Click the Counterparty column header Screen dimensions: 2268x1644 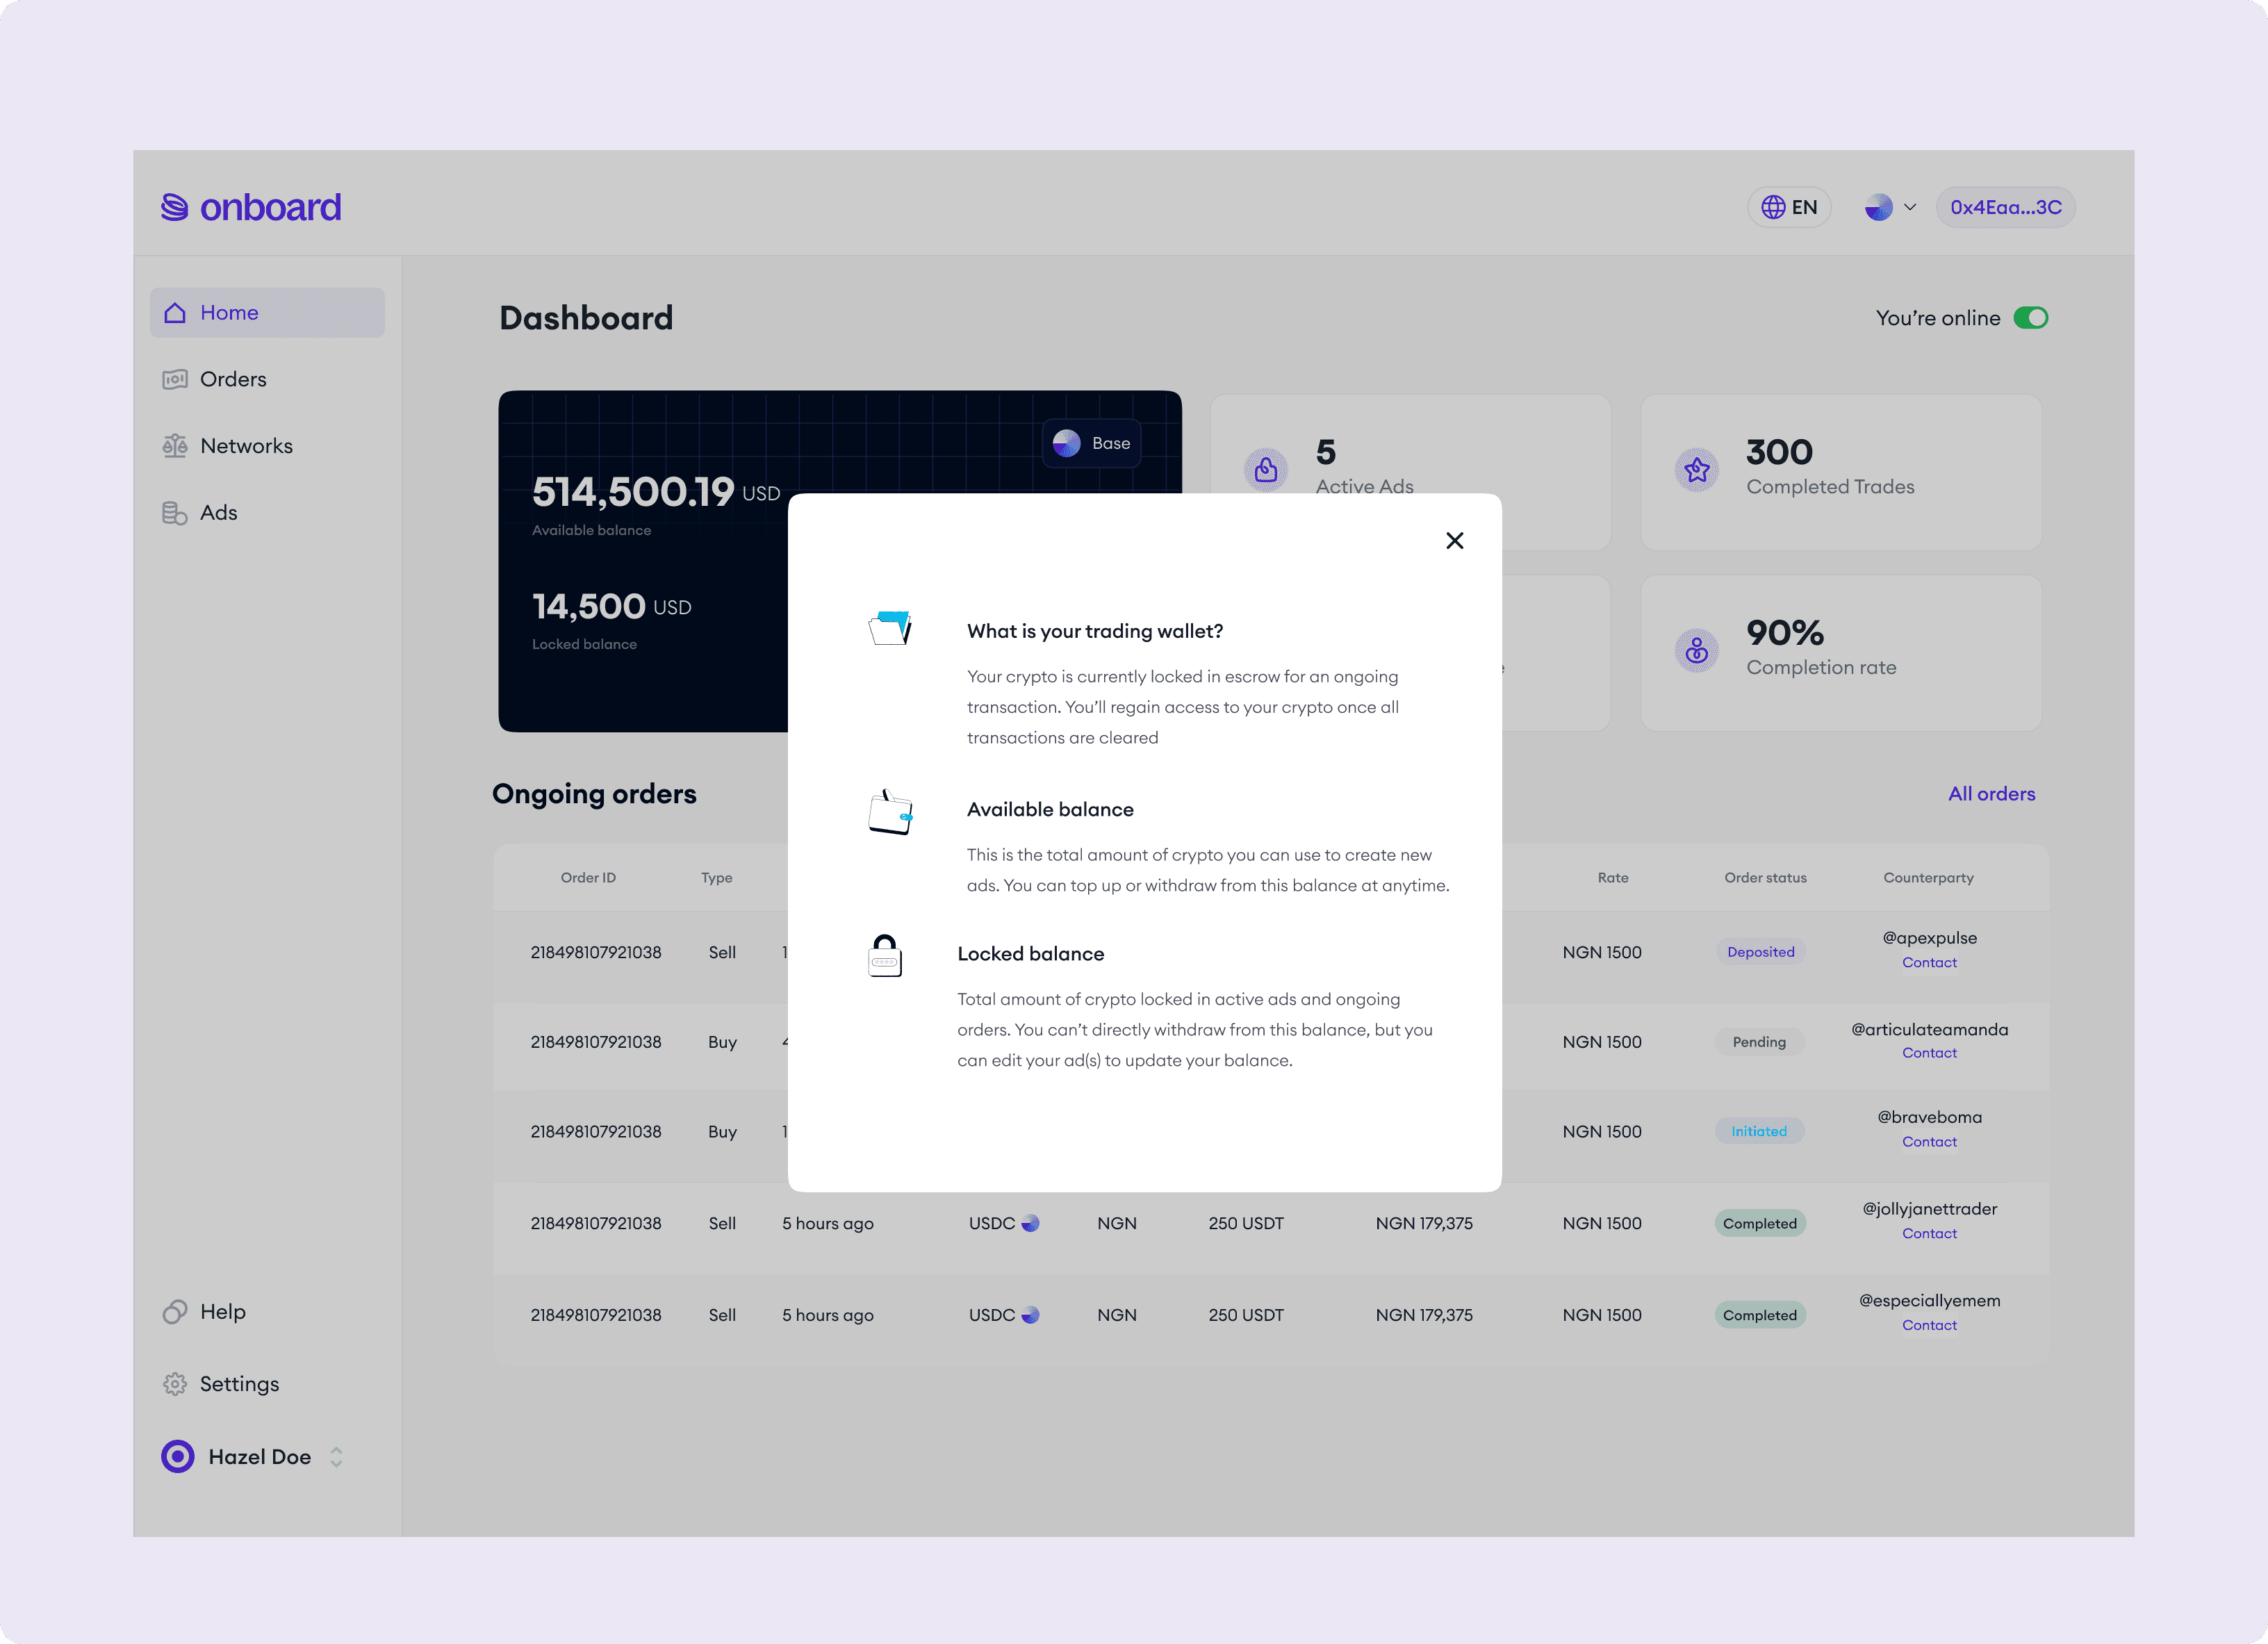click(x=1928, y=878)
